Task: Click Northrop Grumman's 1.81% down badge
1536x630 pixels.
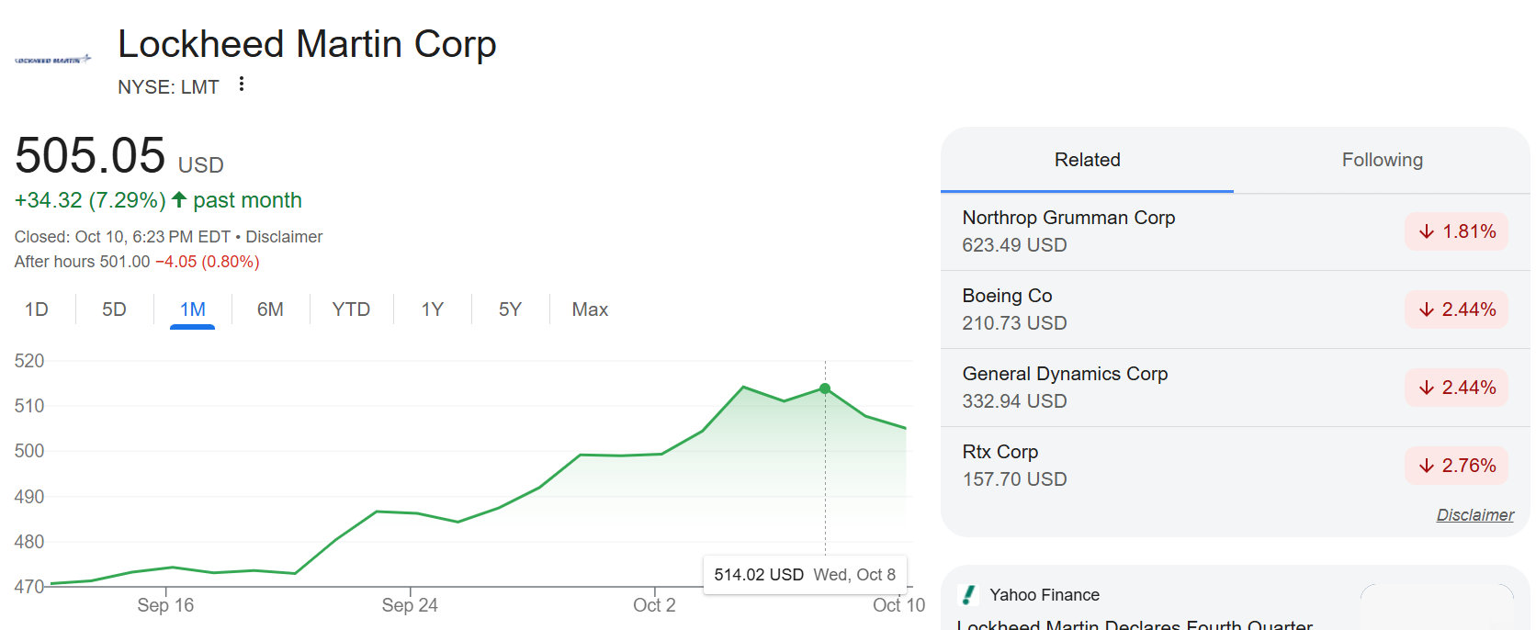Action: [1456, 231]
